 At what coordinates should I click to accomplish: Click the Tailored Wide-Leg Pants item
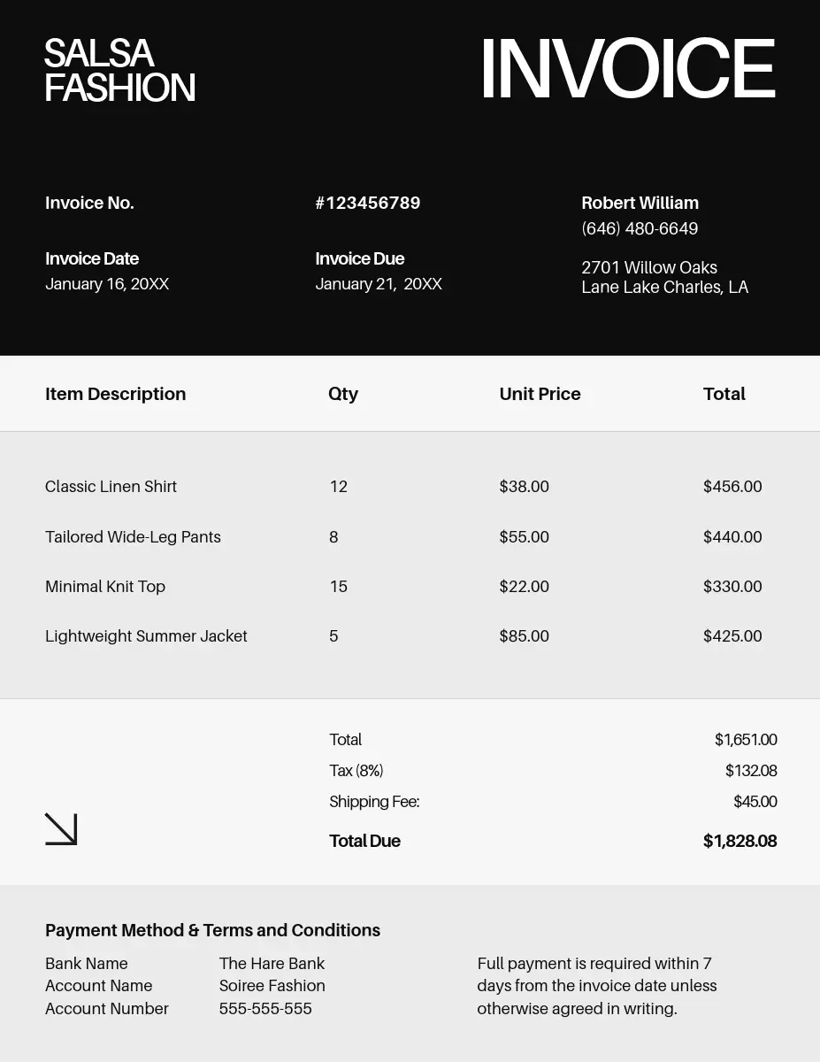[133, 537]
